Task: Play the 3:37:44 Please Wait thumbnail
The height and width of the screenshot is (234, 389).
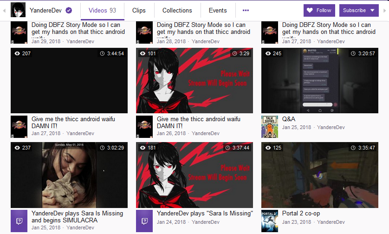Action: point(194,175)
